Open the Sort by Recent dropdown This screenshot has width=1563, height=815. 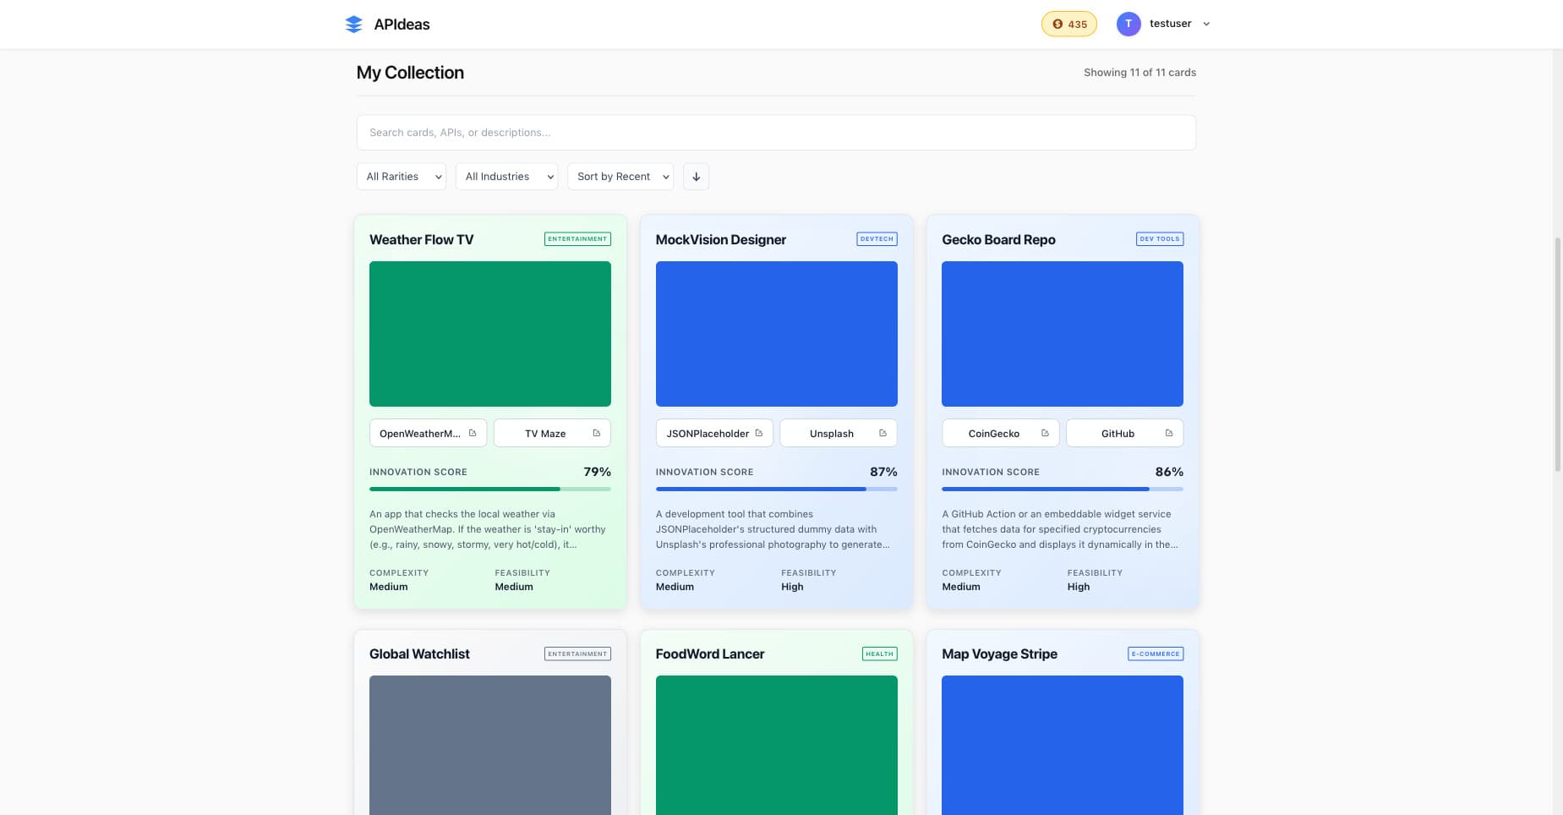coord(620,177)
